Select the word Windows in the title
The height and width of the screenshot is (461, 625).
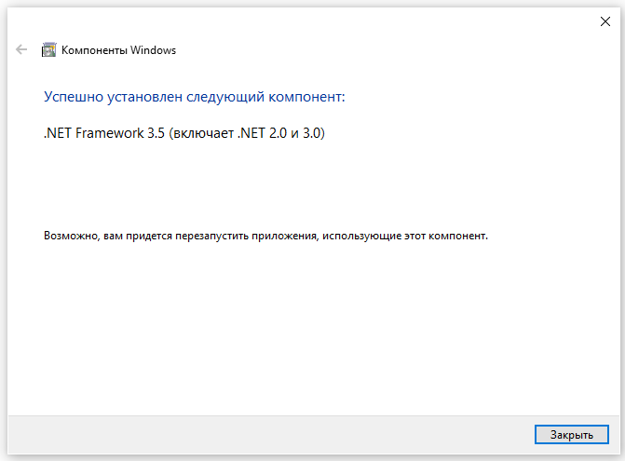tap(153, 50)
